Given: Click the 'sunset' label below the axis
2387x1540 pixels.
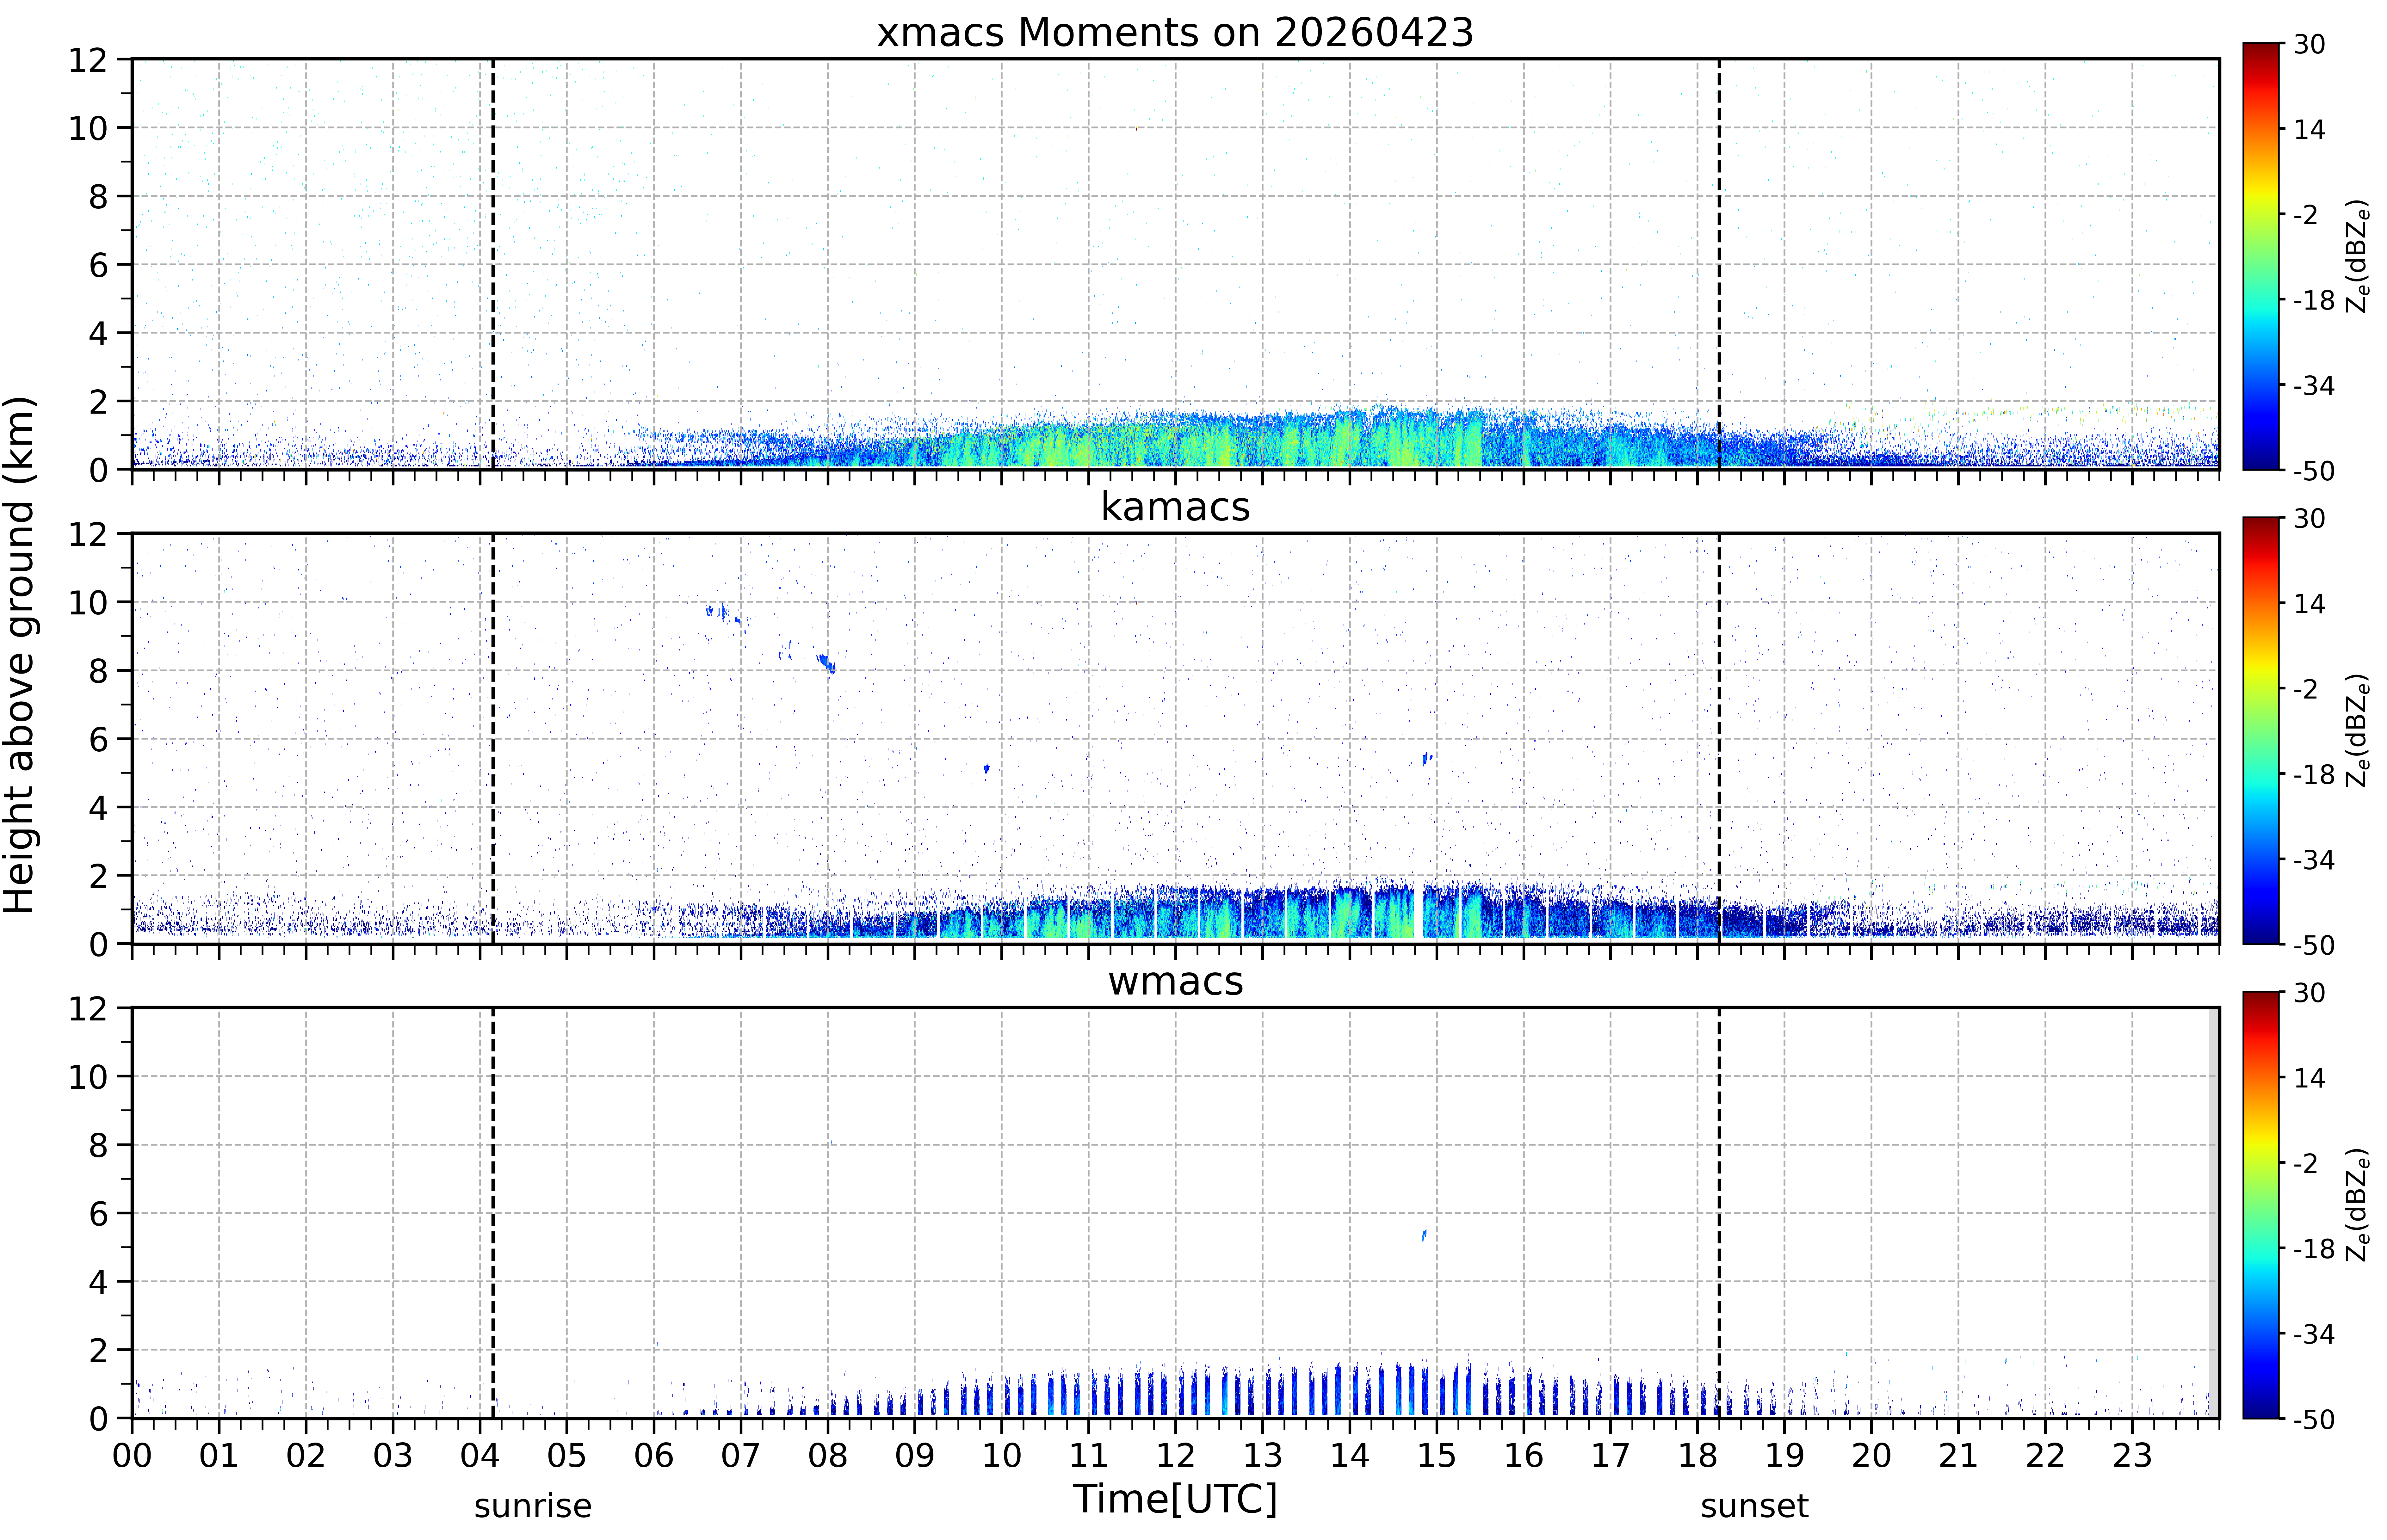Looking at the screenshot, I should [1754, 1506].
